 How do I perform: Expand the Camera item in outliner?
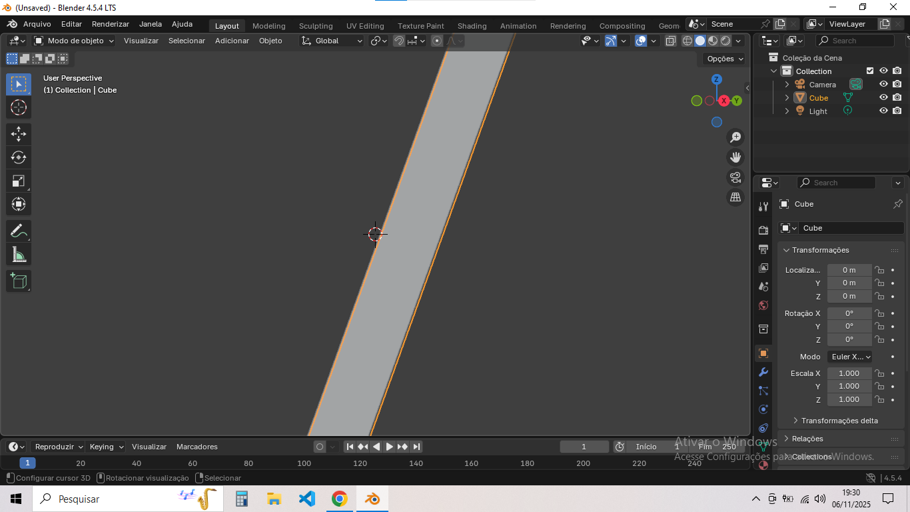click(x=787, y=85)
